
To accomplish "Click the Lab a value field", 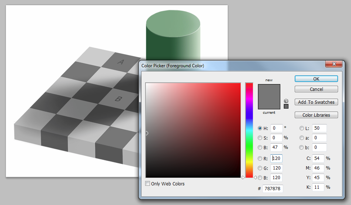I will 319,138.
